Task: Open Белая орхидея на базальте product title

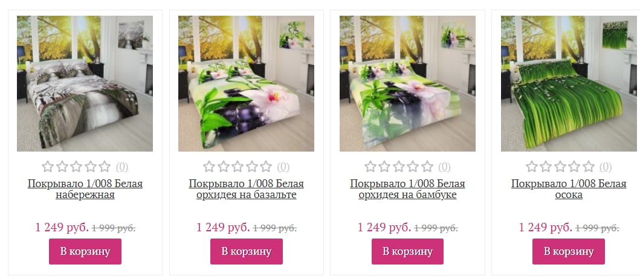Action: tap(247, 189)
